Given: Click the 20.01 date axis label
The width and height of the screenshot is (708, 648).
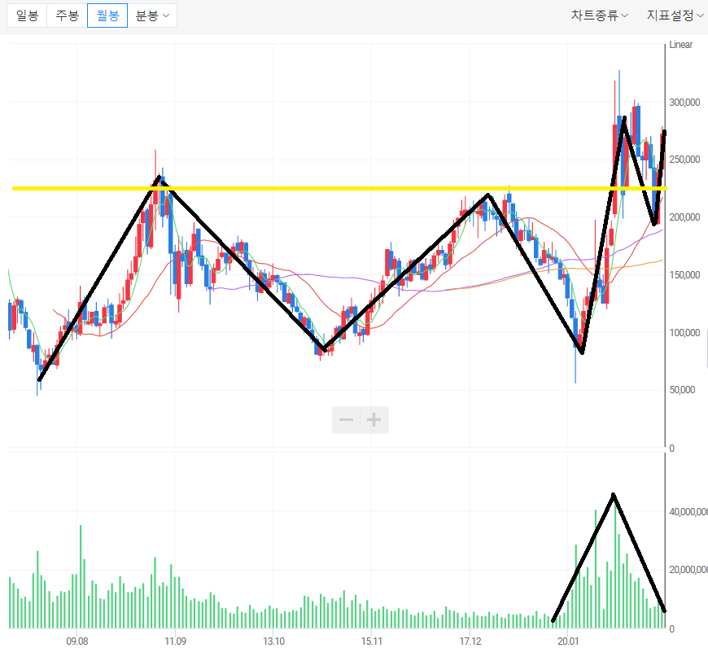Looking at the screenshot, I should [x=568, y=641].
